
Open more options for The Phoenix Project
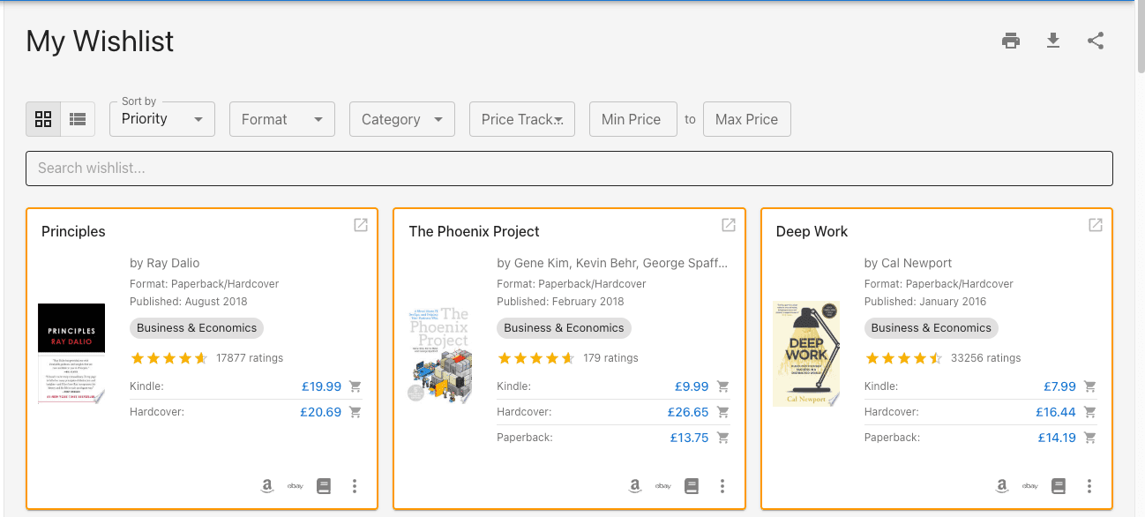722,486
